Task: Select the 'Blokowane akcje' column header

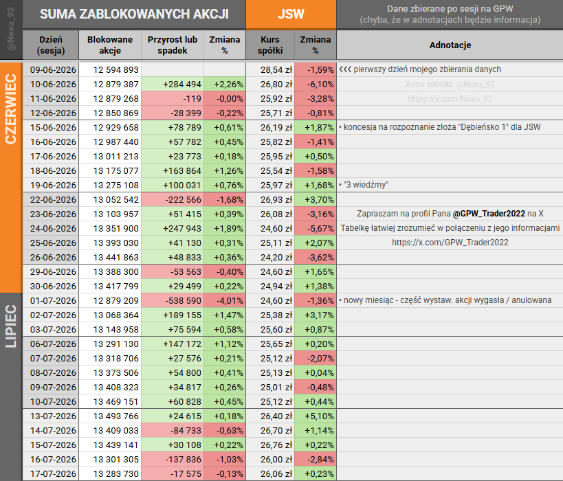Action: click(110, 45)
